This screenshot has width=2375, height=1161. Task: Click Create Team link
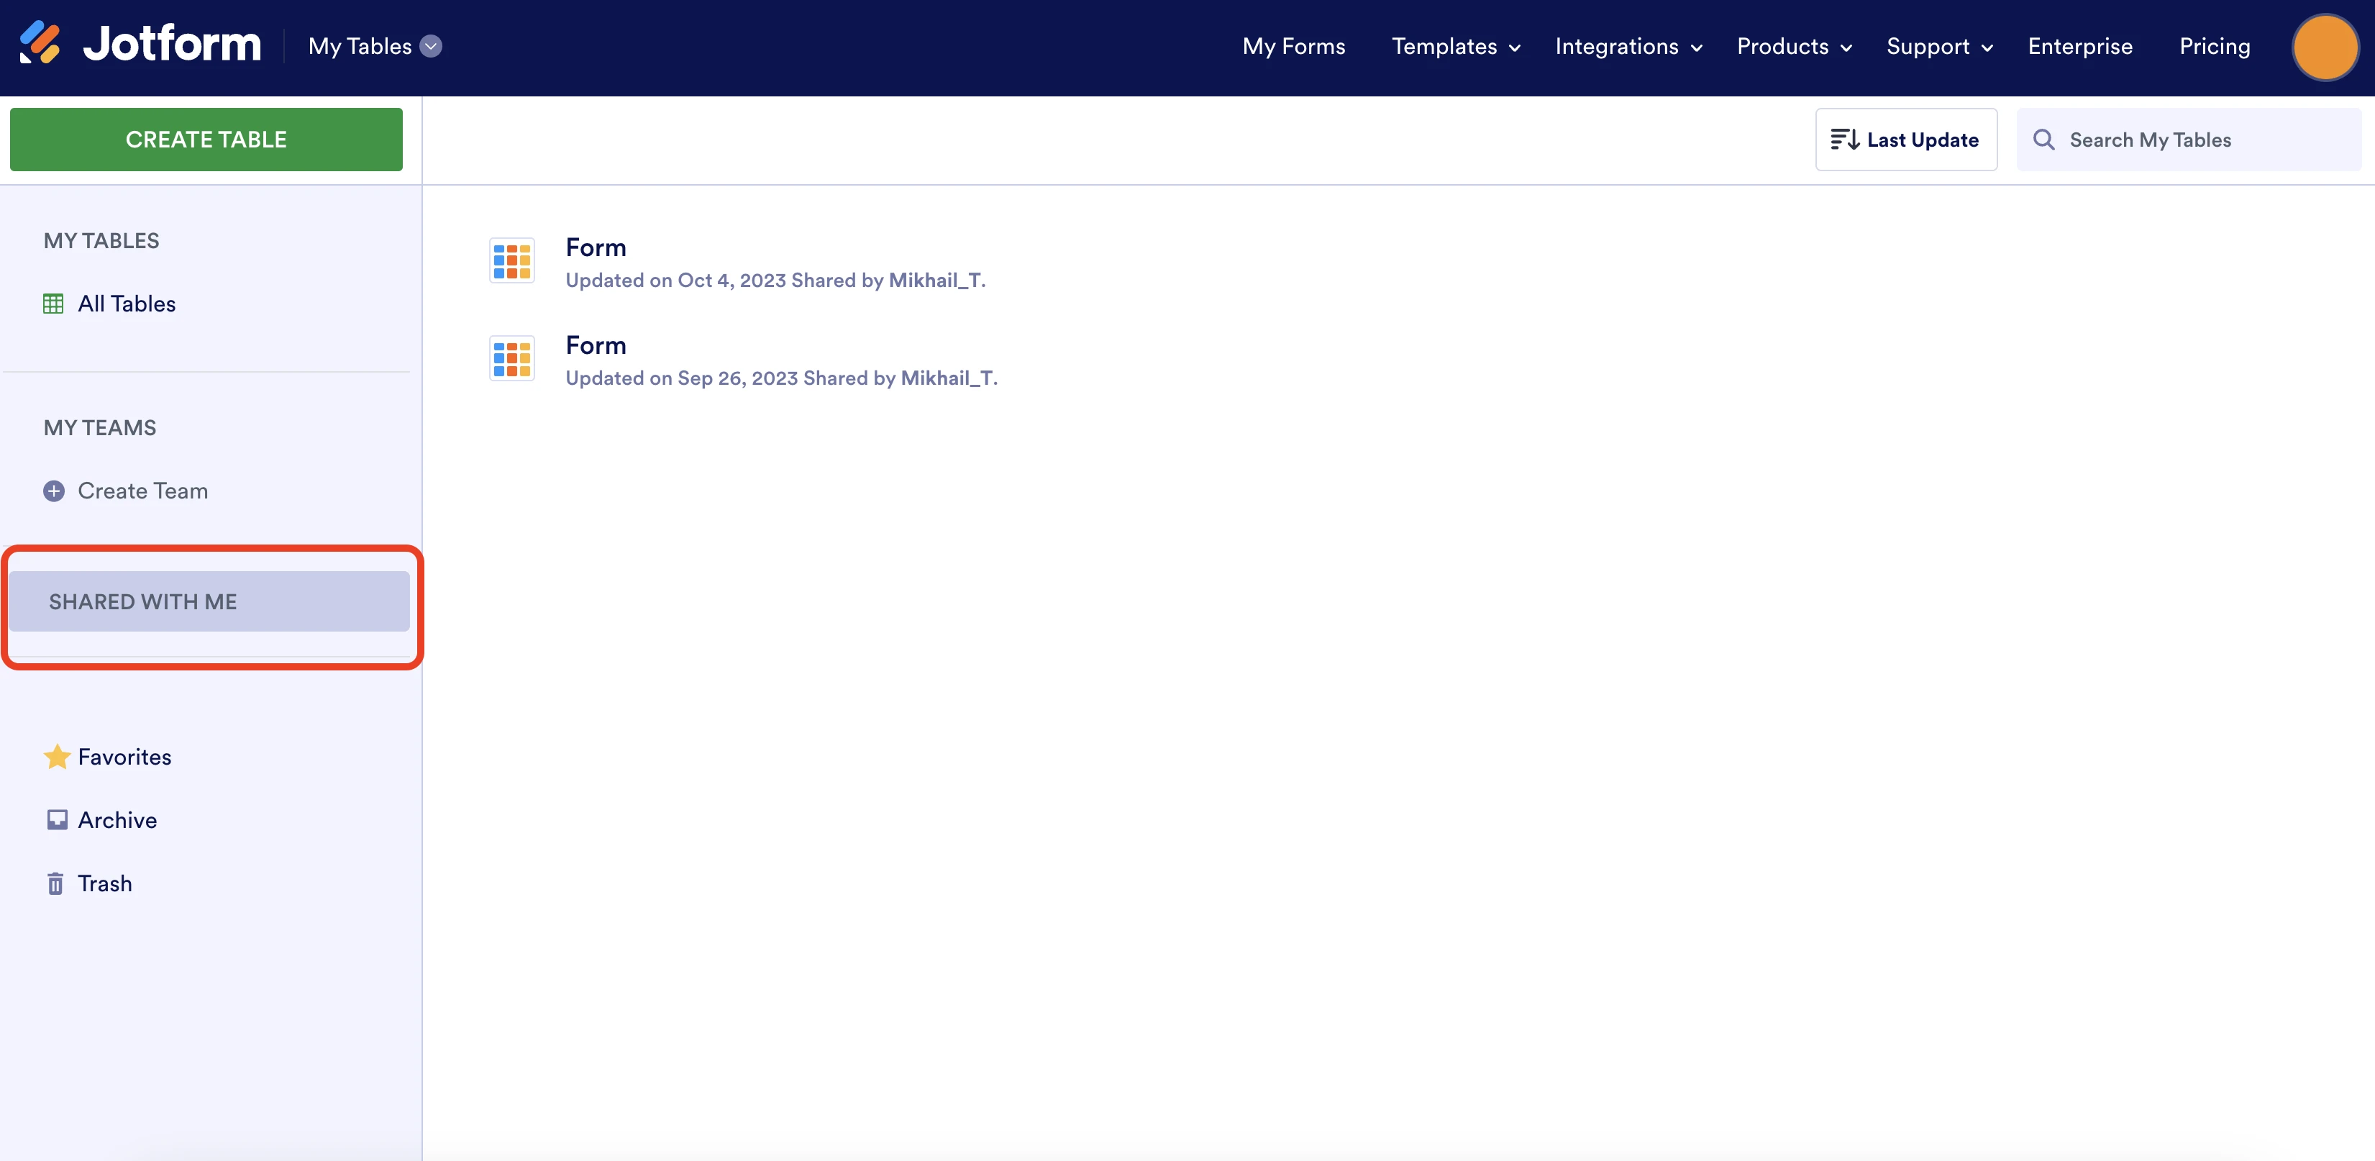[143, 491]
